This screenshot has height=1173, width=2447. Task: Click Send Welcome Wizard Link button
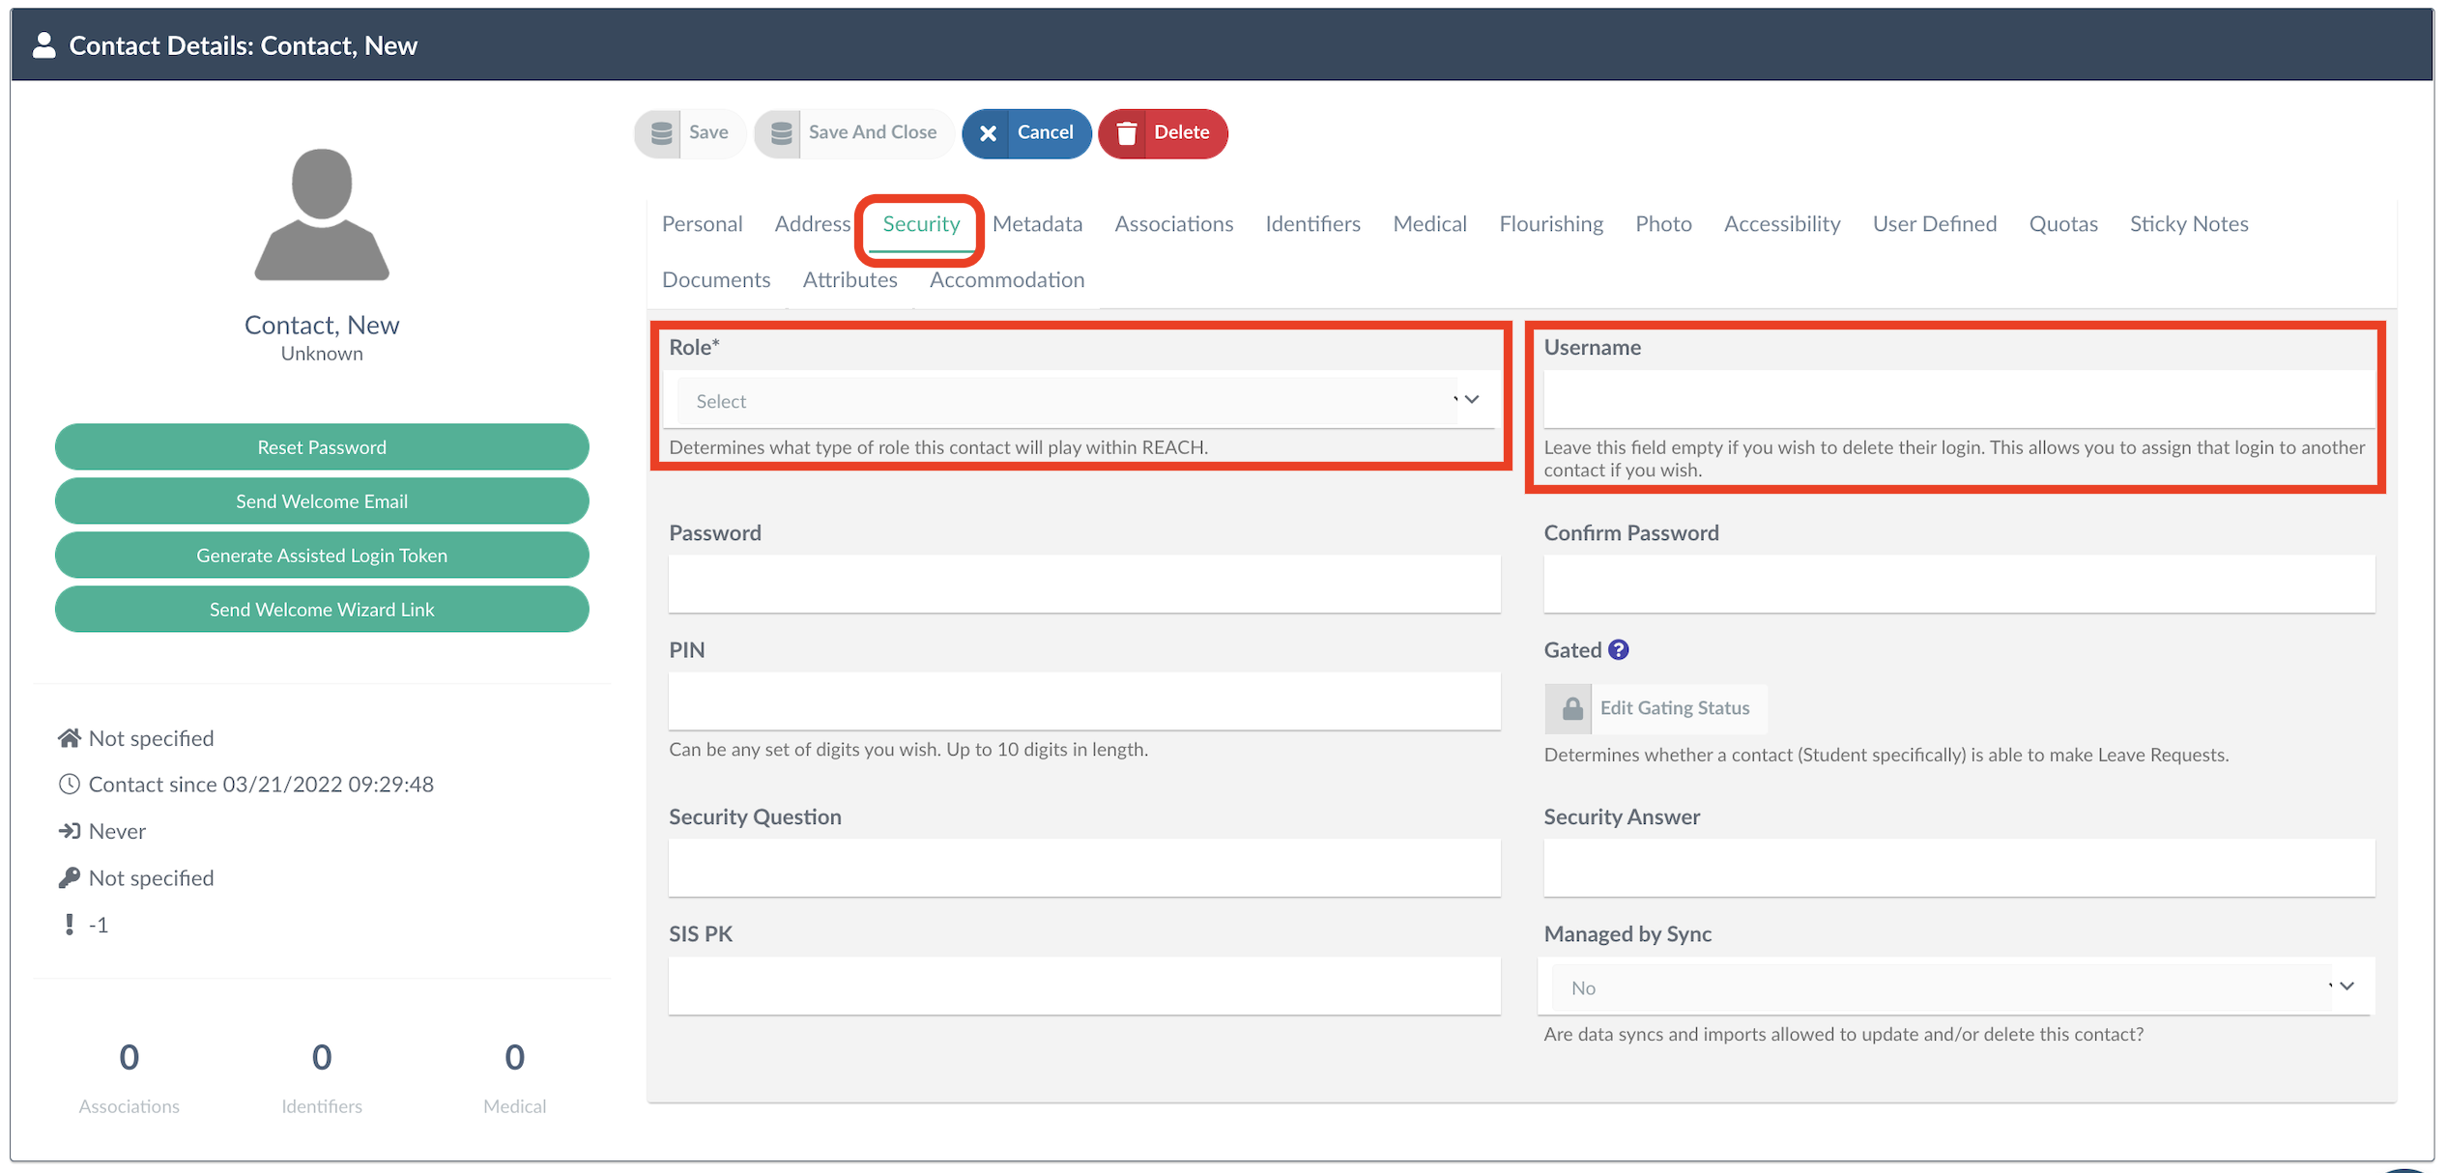click(x=322, y=610)
